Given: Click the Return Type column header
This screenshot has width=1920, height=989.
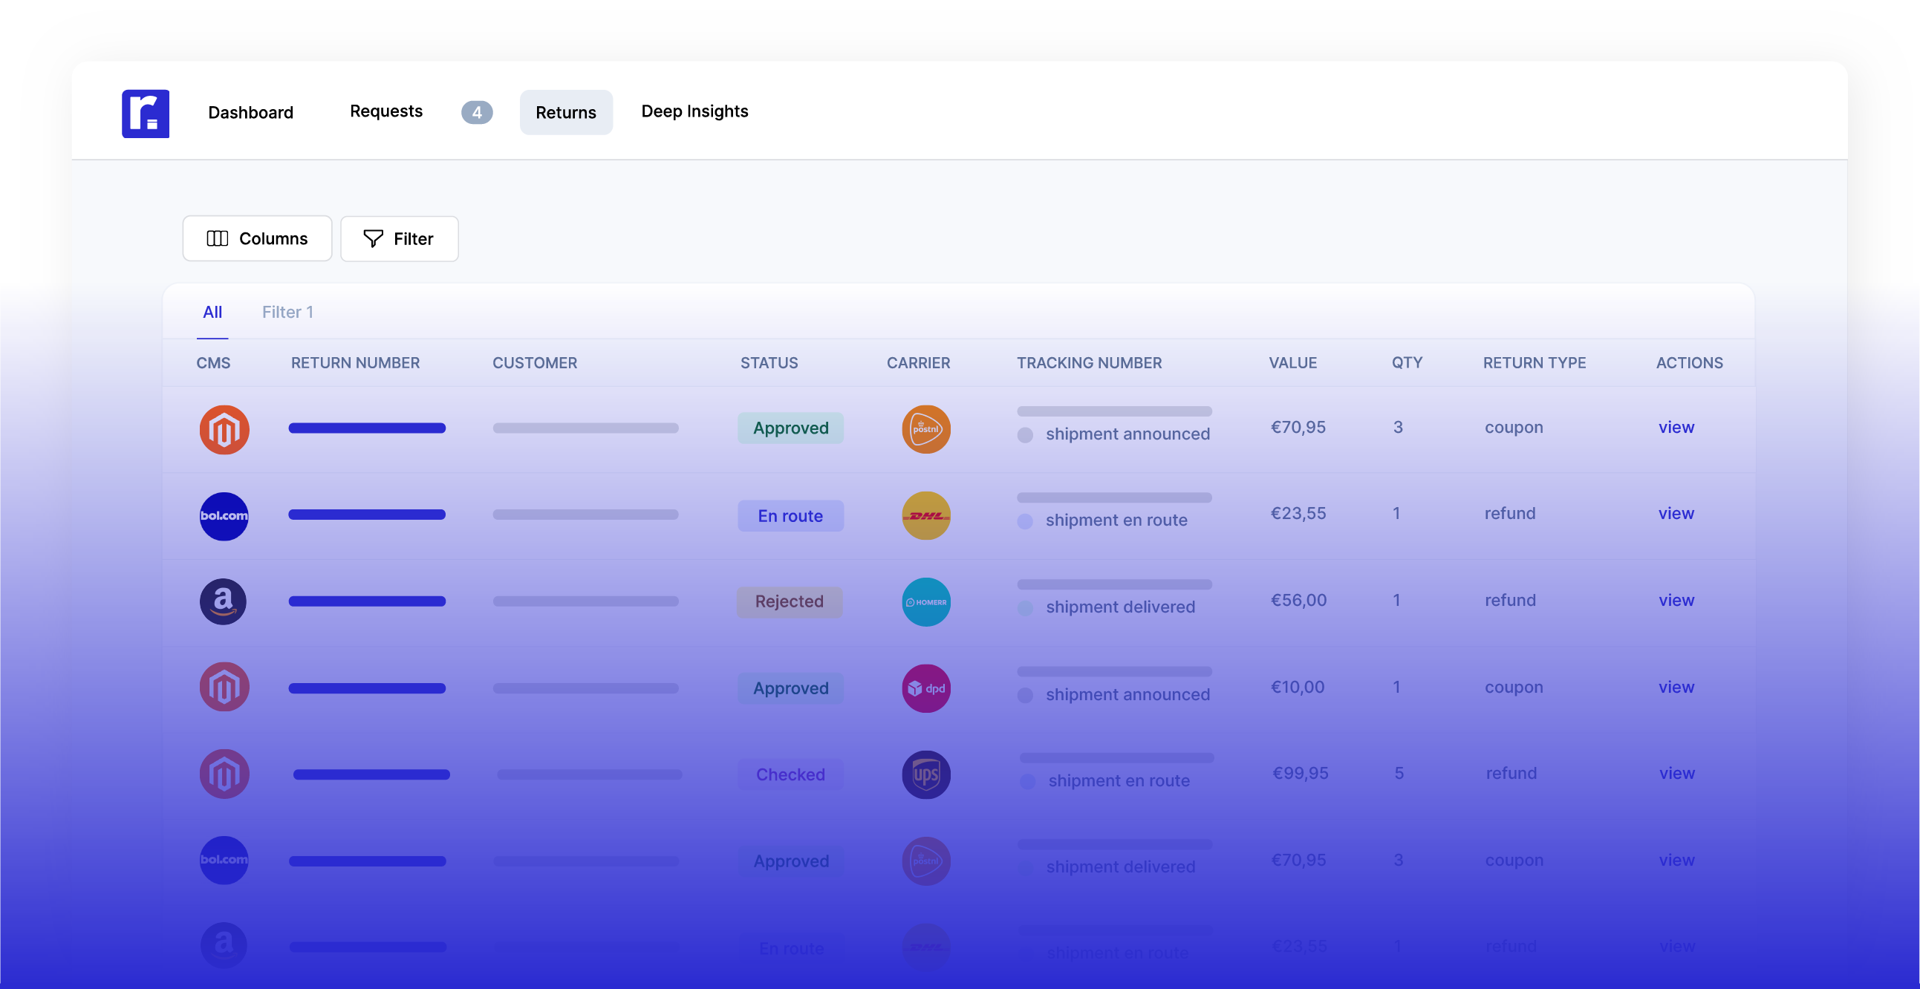Looking at the screenshot, I should point(1534,363).
